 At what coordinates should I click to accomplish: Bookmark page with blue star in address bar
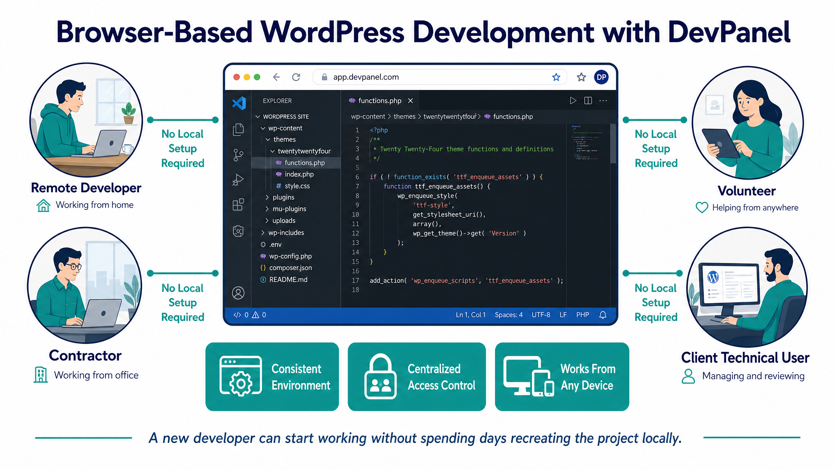click(556, 77)
